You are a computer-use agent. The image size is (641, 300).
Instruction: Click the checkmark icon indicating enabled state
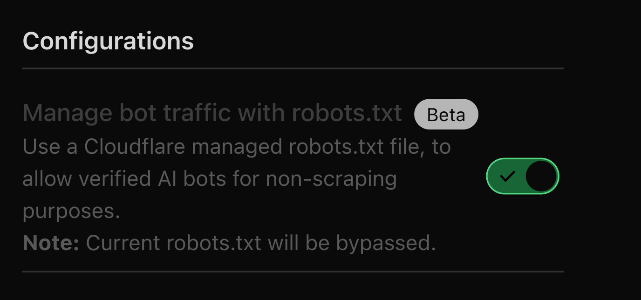[508, 176]
